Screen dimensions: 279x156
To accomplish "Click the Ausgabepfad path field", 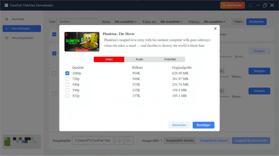I will click(93, 141).
